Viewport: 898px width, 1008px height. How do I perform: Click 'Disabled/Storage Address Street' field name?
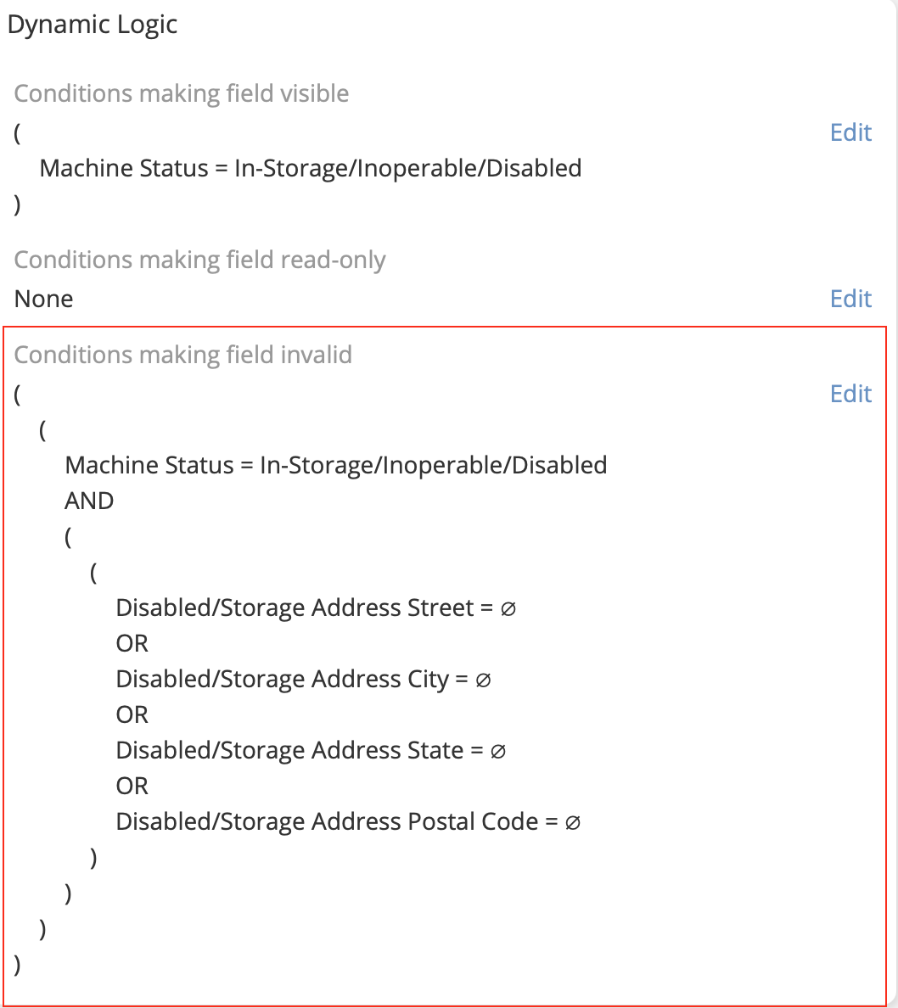[295, 608]
